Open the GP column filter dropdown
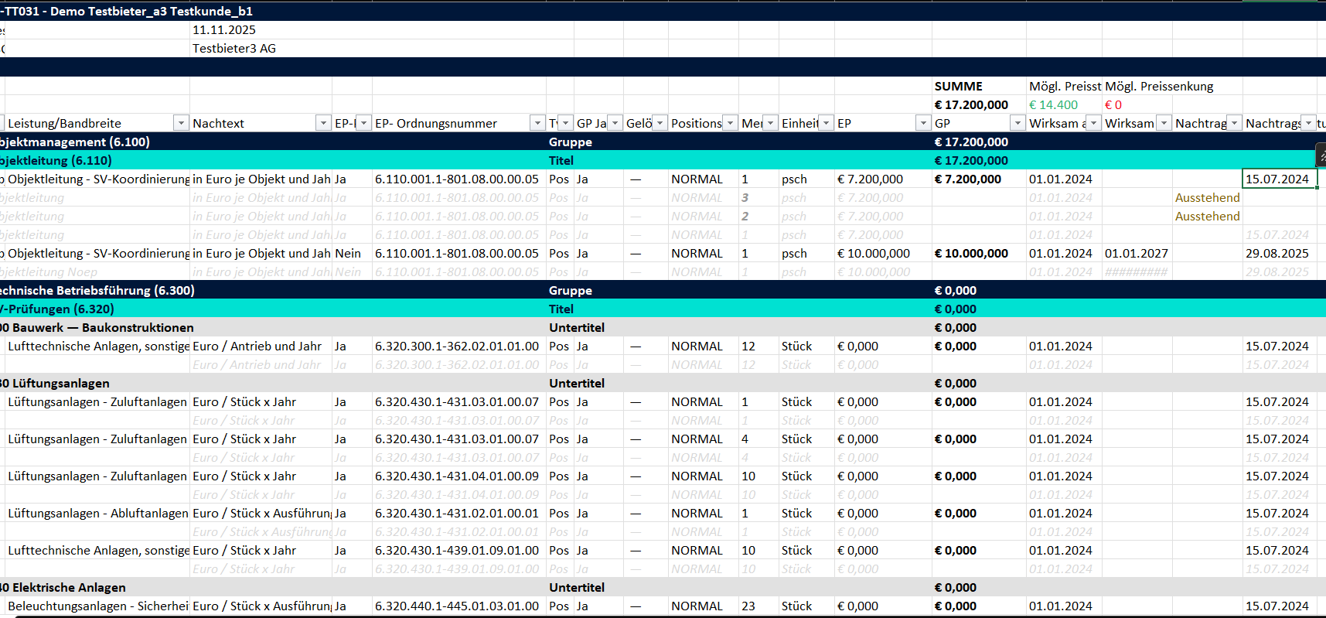The height and width of the screenshot is (618, 1326). [x=1018, y=123]
